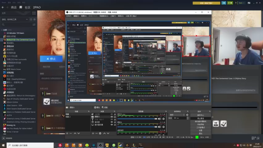
Task: Open OBS 文件(F) menu
Action: [x=69, y=16]
